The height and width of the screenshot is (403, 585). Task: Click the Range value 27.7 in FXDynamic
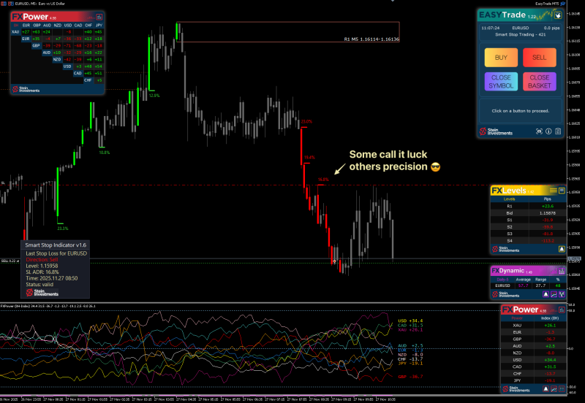[540, 285]
